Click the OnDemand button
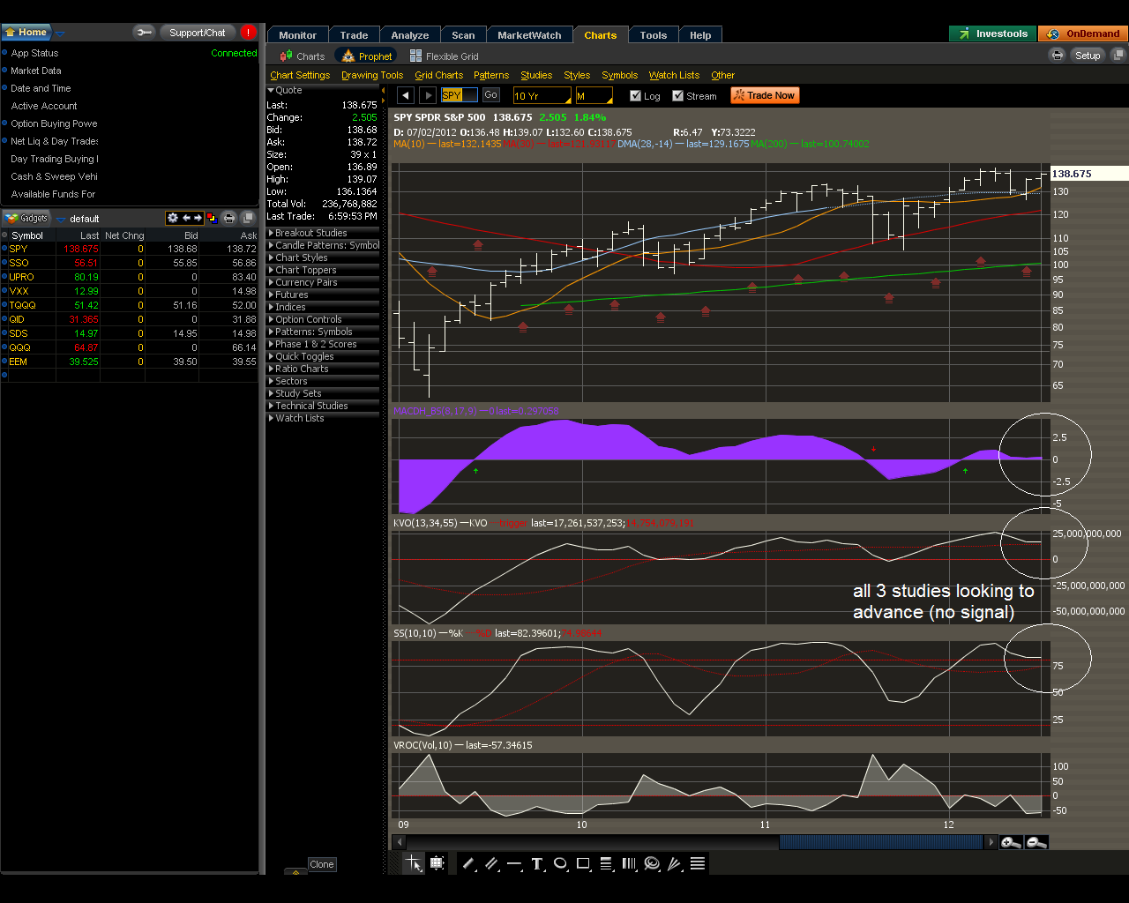Screen dimensions: 1129x903 [1083, 34]
